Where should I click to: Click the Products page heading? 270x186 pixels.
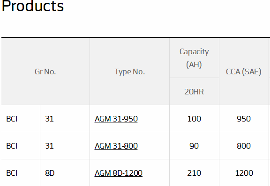33,6
